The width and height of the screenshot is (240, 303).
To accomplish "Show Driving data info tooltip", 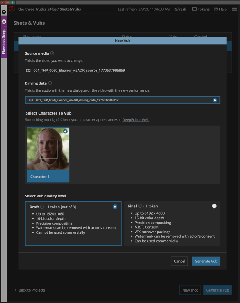I will 50,83.
